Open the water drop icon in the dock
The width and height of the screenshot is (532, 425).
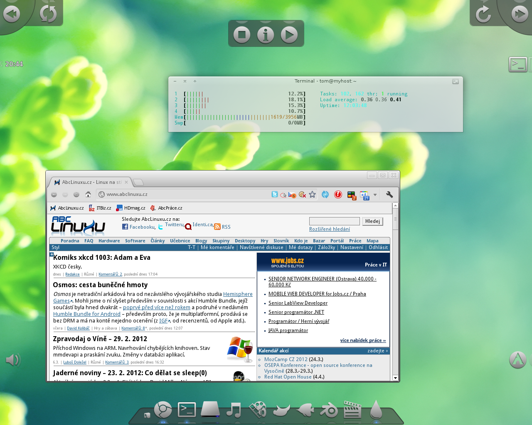click(376, 409)
